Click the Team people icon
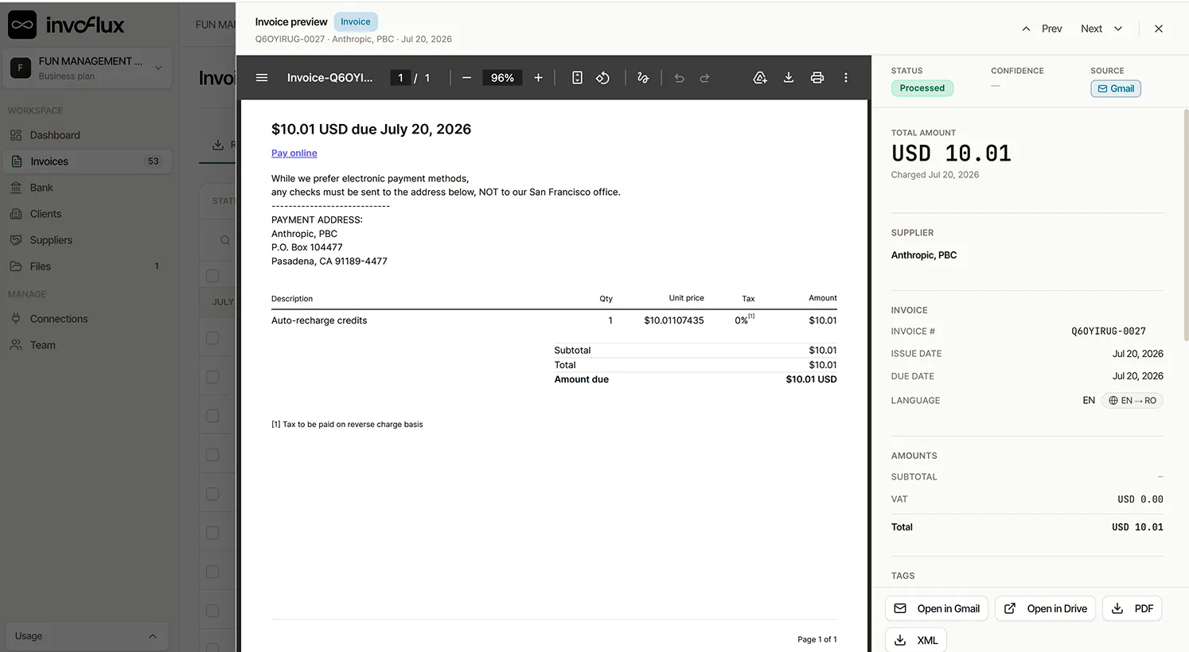1189x652 pixels. pyautogui.click(x=16, y=345)
